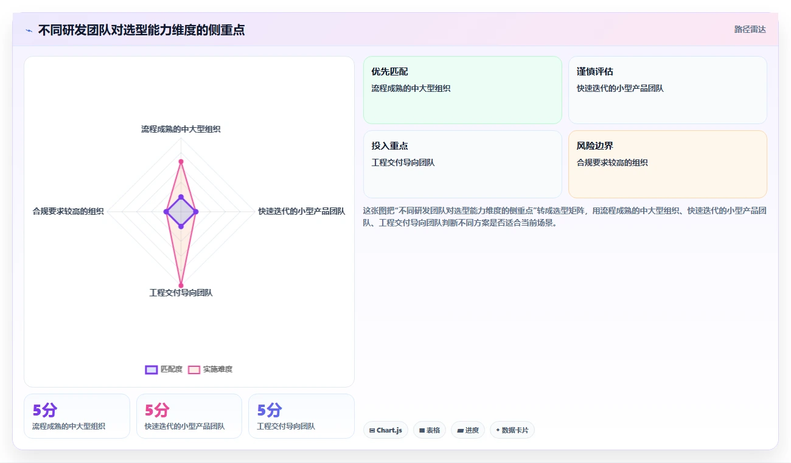Click the pink 实施难度 legend color box
The image size is (791, 463).
[x=194, y=369]
